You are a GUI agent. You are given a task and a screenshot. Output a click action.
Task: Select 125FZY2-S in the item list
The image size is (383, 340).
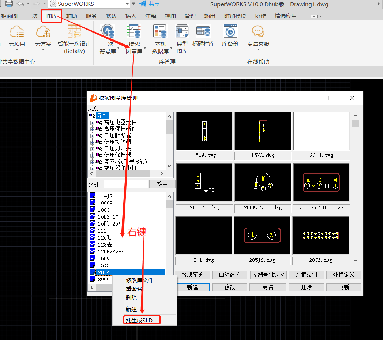coord(111,252)
